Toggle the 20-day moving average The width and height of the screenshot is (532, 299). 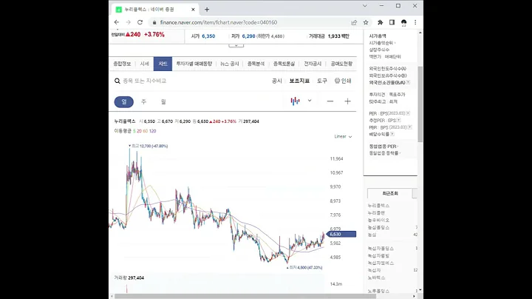[139, 131]
